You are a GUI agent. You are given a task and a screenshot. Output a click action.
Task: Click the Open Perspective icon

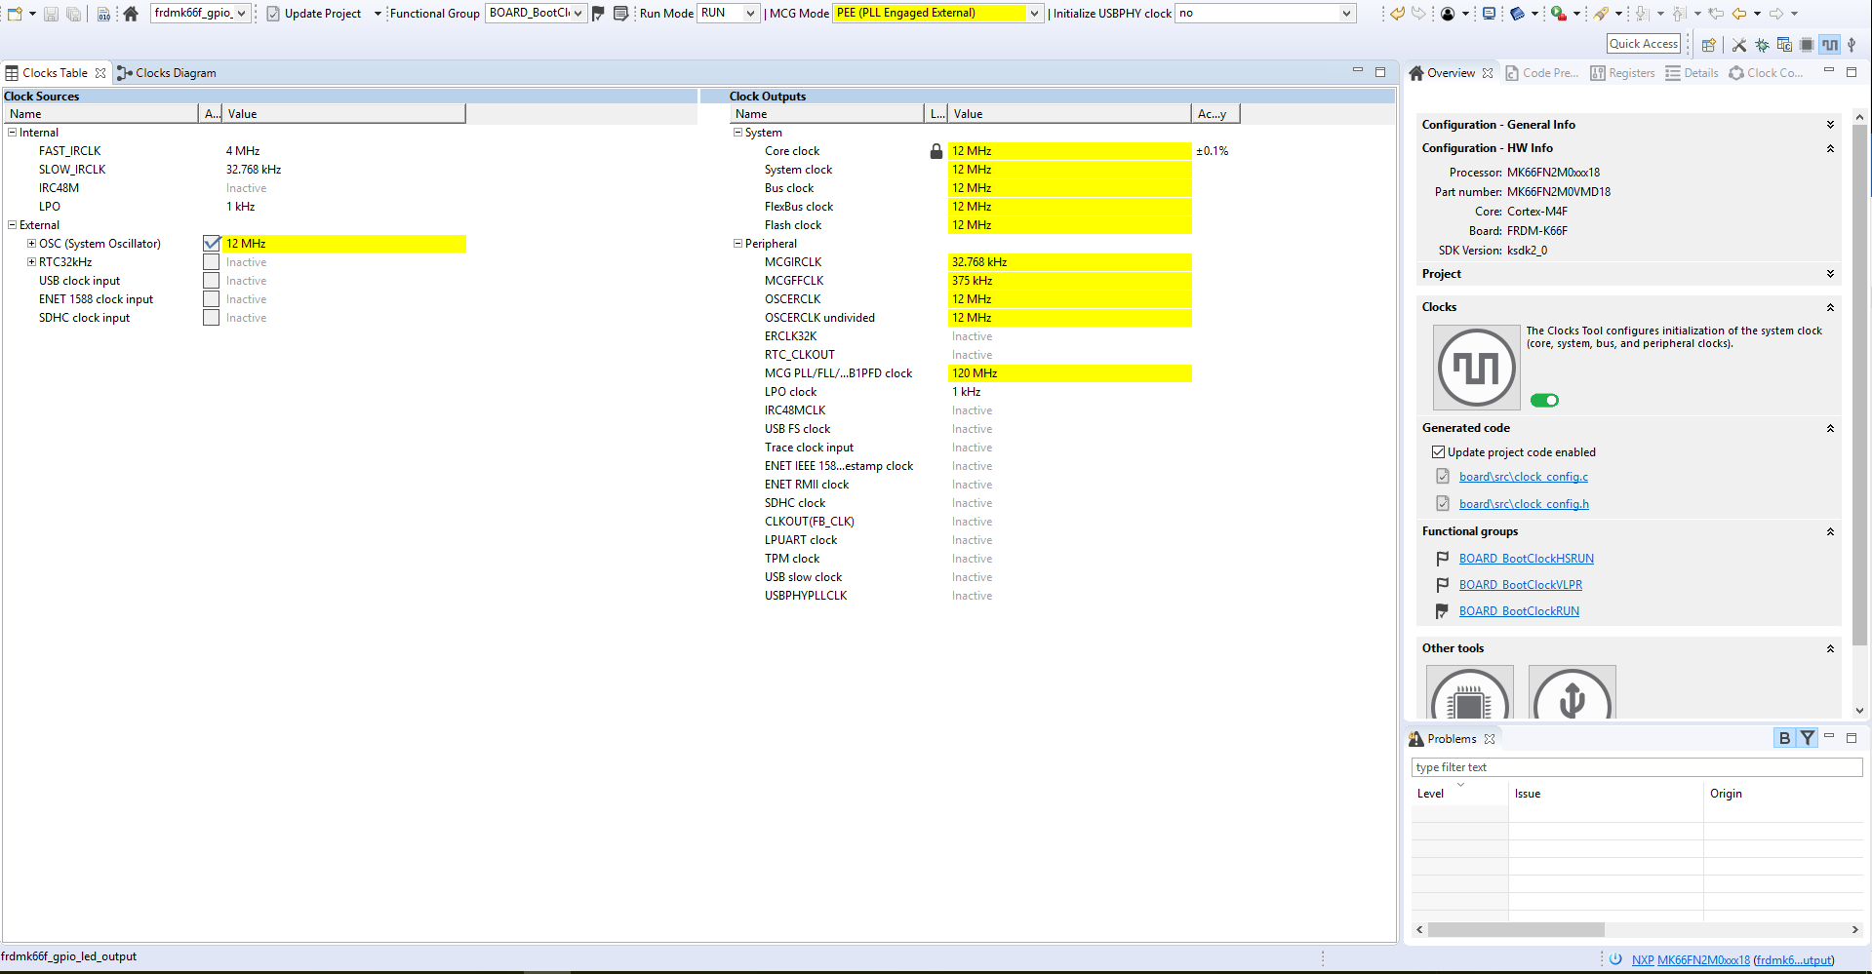[1708, 45]
